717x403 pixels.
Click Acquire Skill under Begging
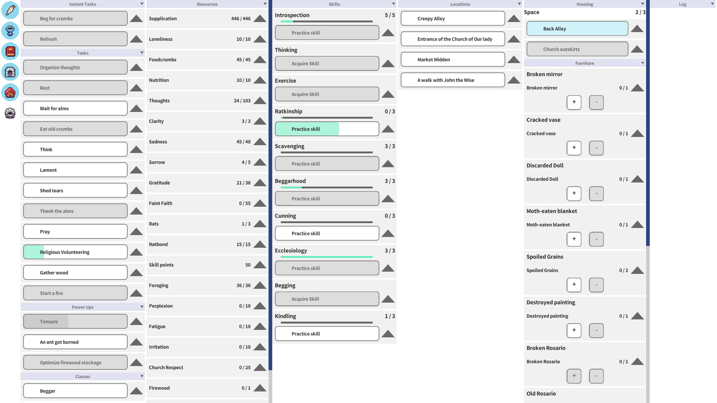click(327, 299)
